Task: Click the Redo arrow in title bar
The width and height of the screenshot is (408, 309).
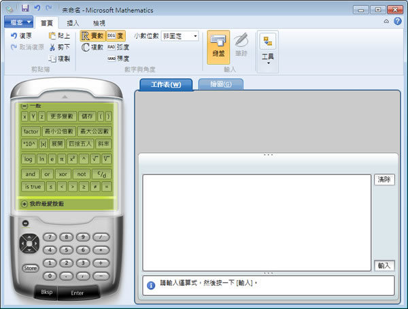Action: [49, 8]
